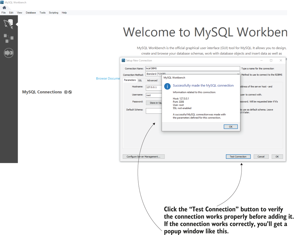This screenshot has height=235, width=294.
Task: Open the File menu
Action: tap(4, 13)
